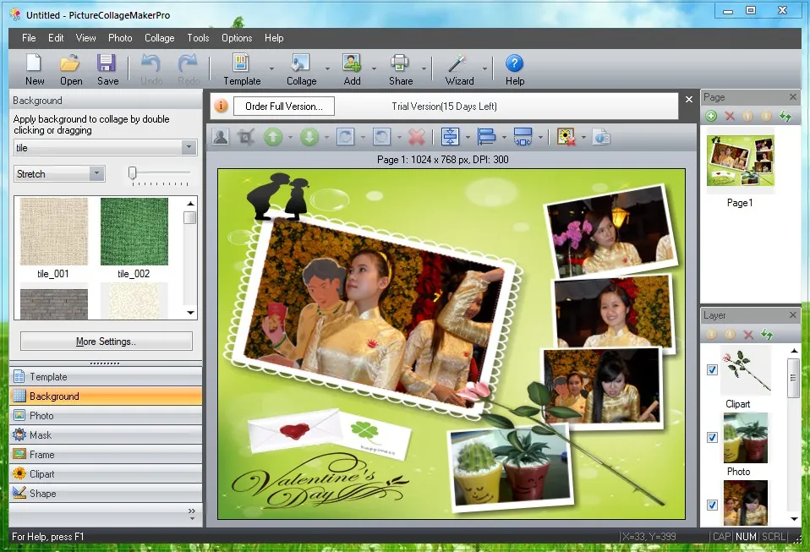Select the tile_002 green texture thumbnail
Image resolution: width=810 pixels, height=552 pixels.
coord(134,232)
